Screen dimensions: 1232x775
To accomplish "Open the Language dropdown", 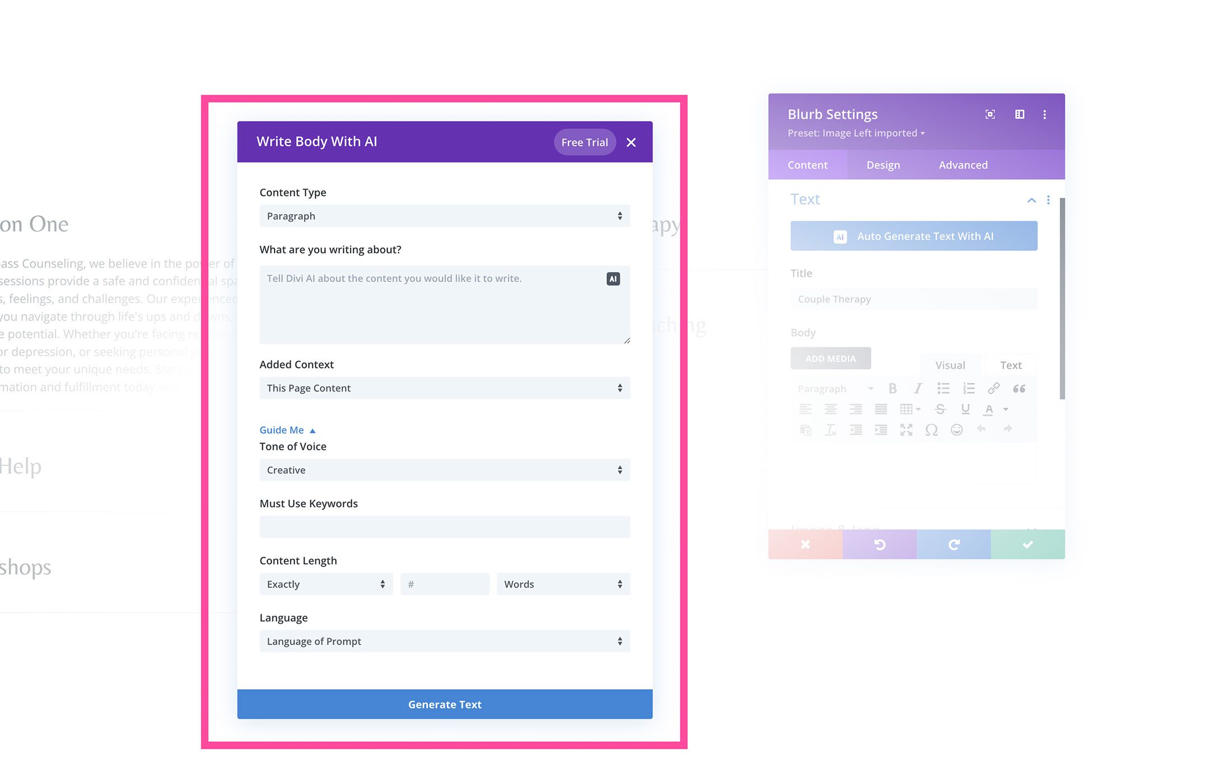I will pyautogui.click(x=445, y=641).
